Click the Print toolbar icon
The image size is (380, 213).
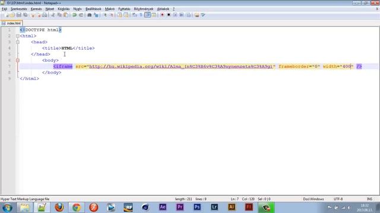tap(45, 15)
